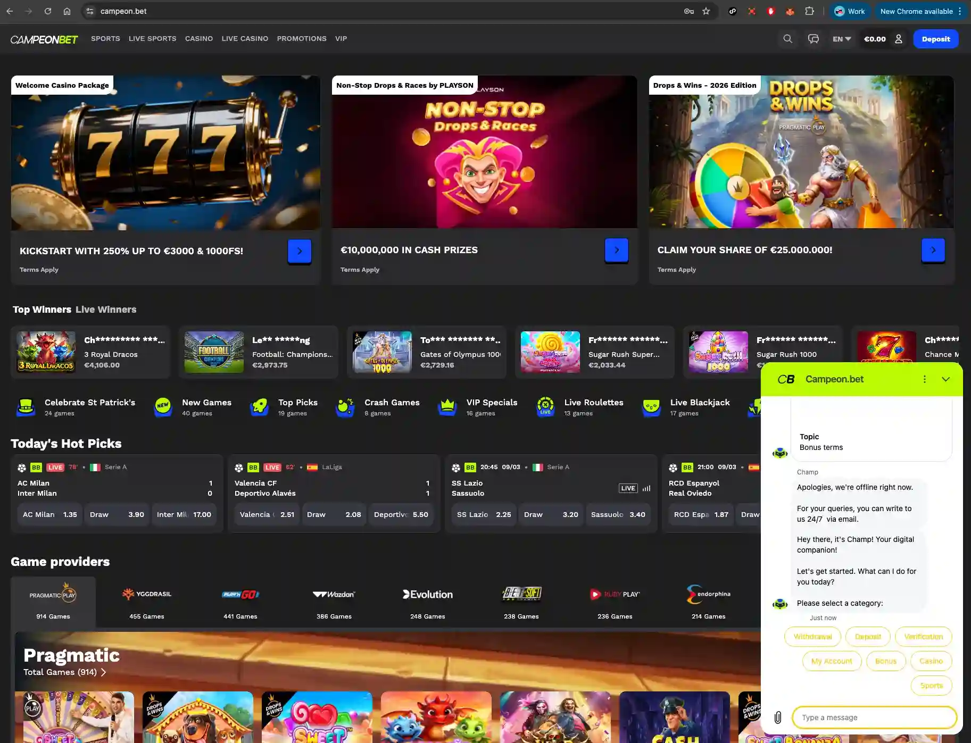Open the Crash Games icon

(x=345, y=407)
